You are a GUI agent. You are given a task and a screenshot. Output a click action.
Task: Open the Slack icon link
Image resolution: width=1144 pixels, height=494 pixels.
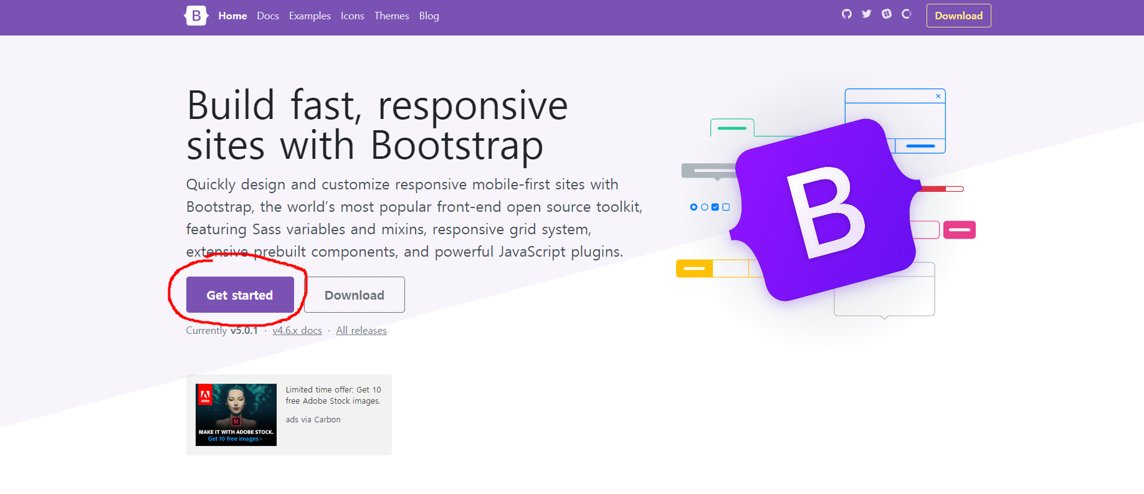click(886, 14)
